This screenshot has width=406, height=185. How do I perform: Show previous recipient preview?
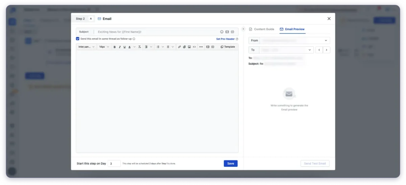pyautogui.click(x=319, y=50)
